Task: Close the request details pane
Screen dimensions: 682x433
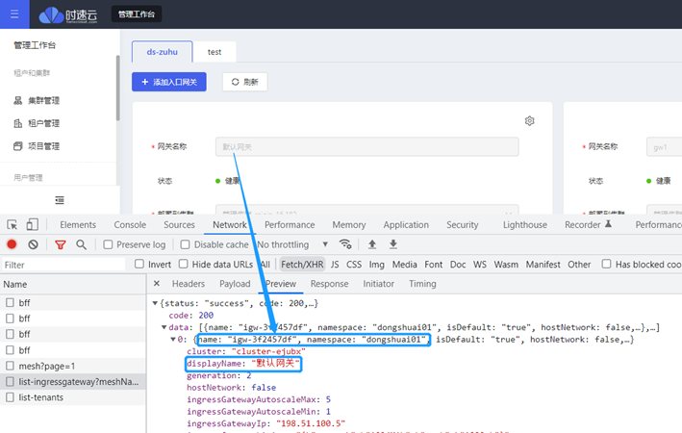Action: click(x=157, y=283)
